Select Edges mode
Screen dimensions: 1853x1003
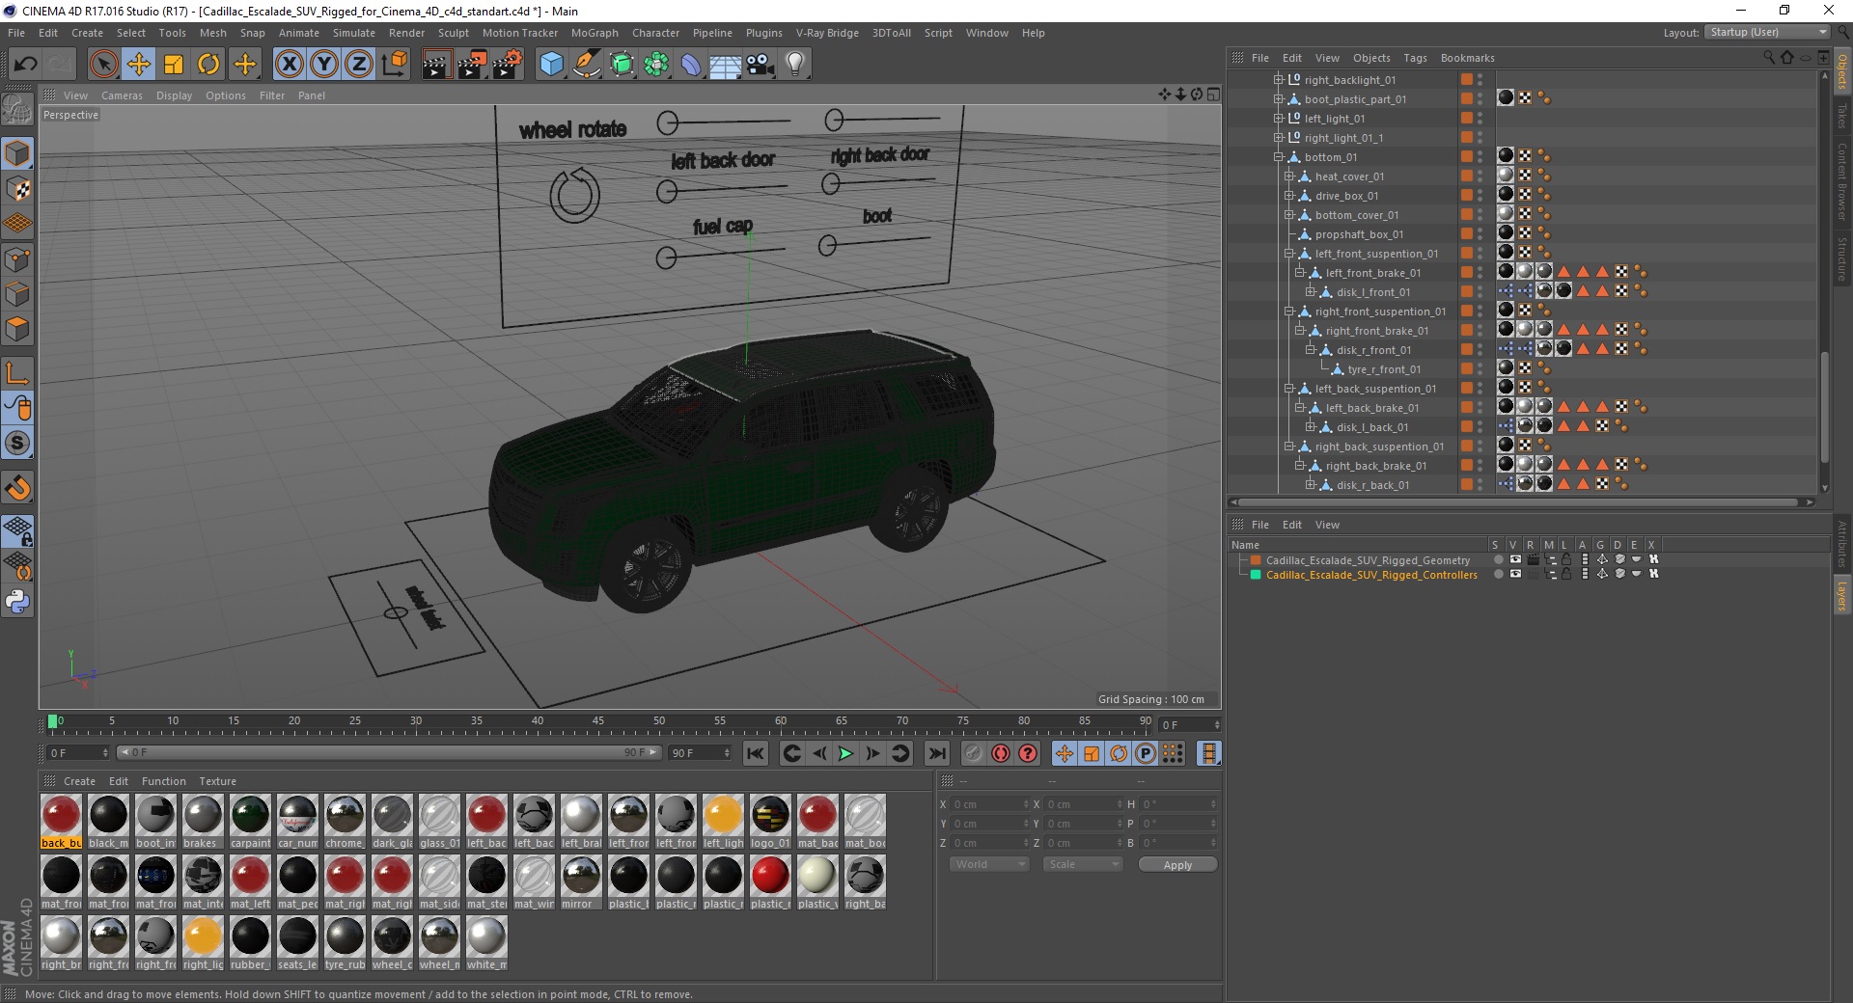point(17,293)
